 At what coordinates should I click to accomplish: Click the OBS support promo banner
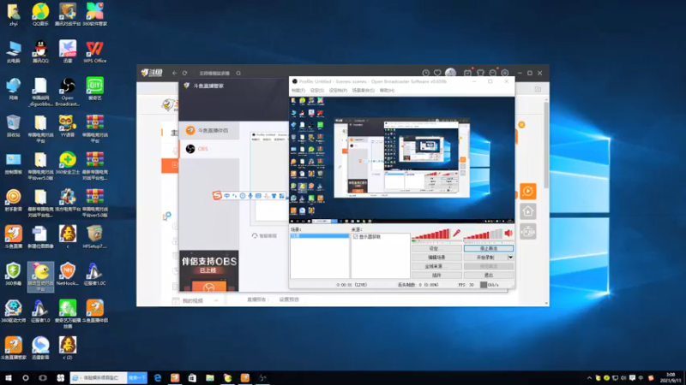208,270
